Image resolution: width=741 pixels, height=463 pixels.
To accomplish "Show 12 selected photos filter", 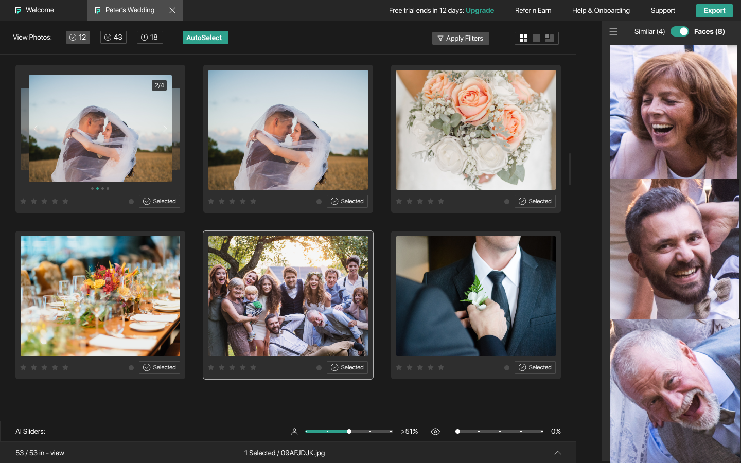I will pos(78,37).
